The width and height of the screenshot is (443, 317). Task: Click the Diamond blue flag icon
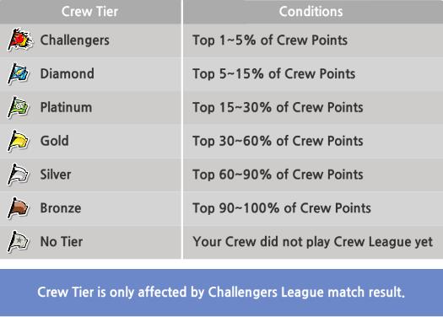tap(19, 73)
